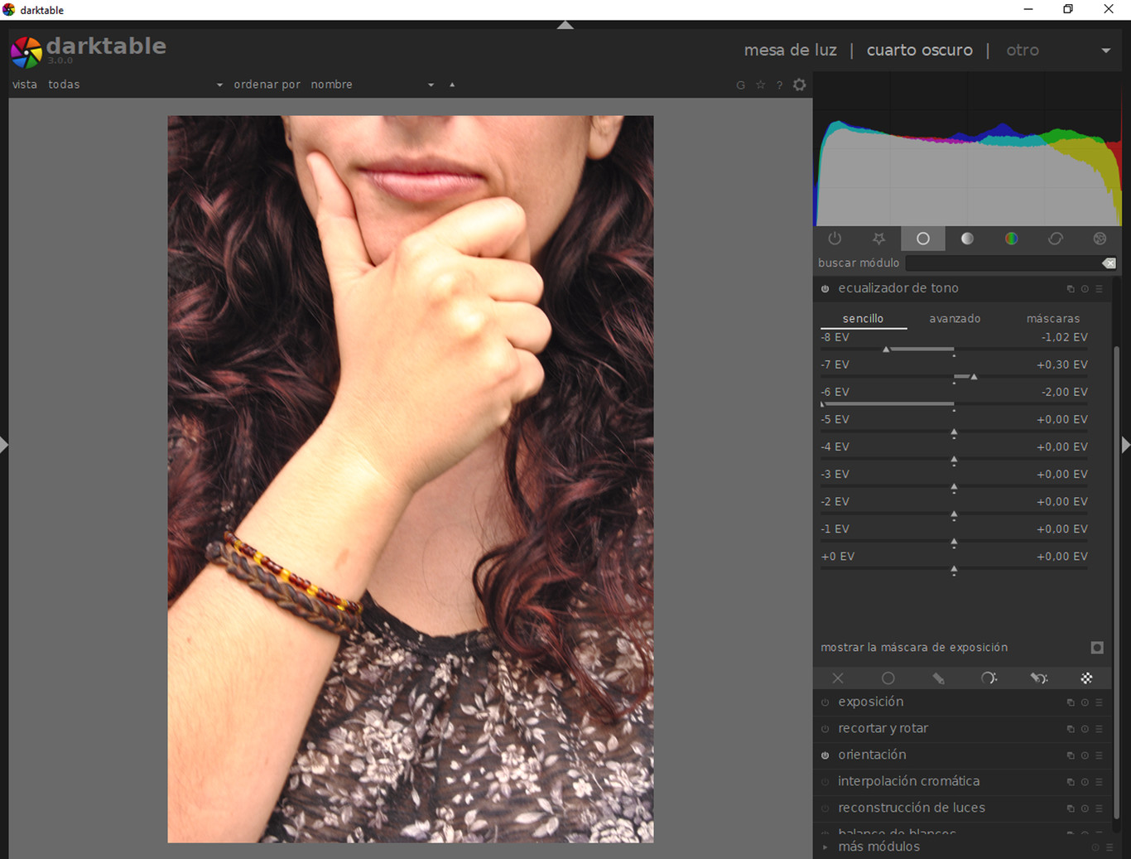
Task: Click mostrar la máscara de exposición
Action: 913,647
